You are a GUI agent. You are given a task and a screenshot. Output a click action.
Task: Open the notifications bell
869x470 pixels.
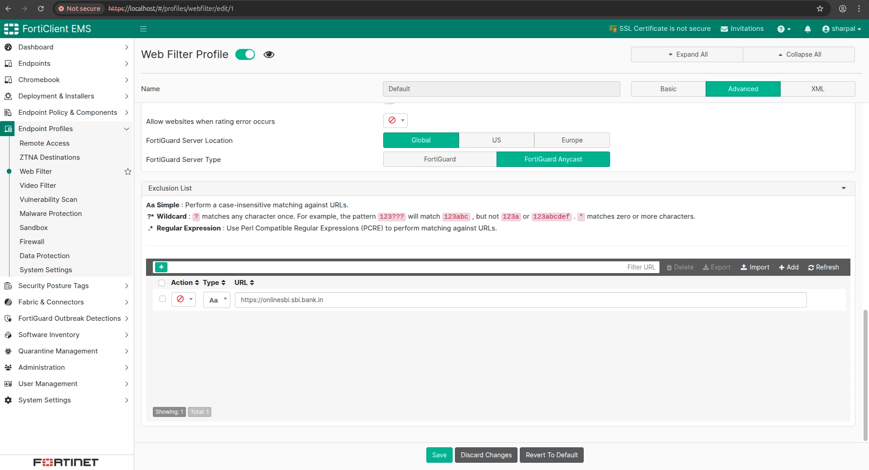pos(808,29)
